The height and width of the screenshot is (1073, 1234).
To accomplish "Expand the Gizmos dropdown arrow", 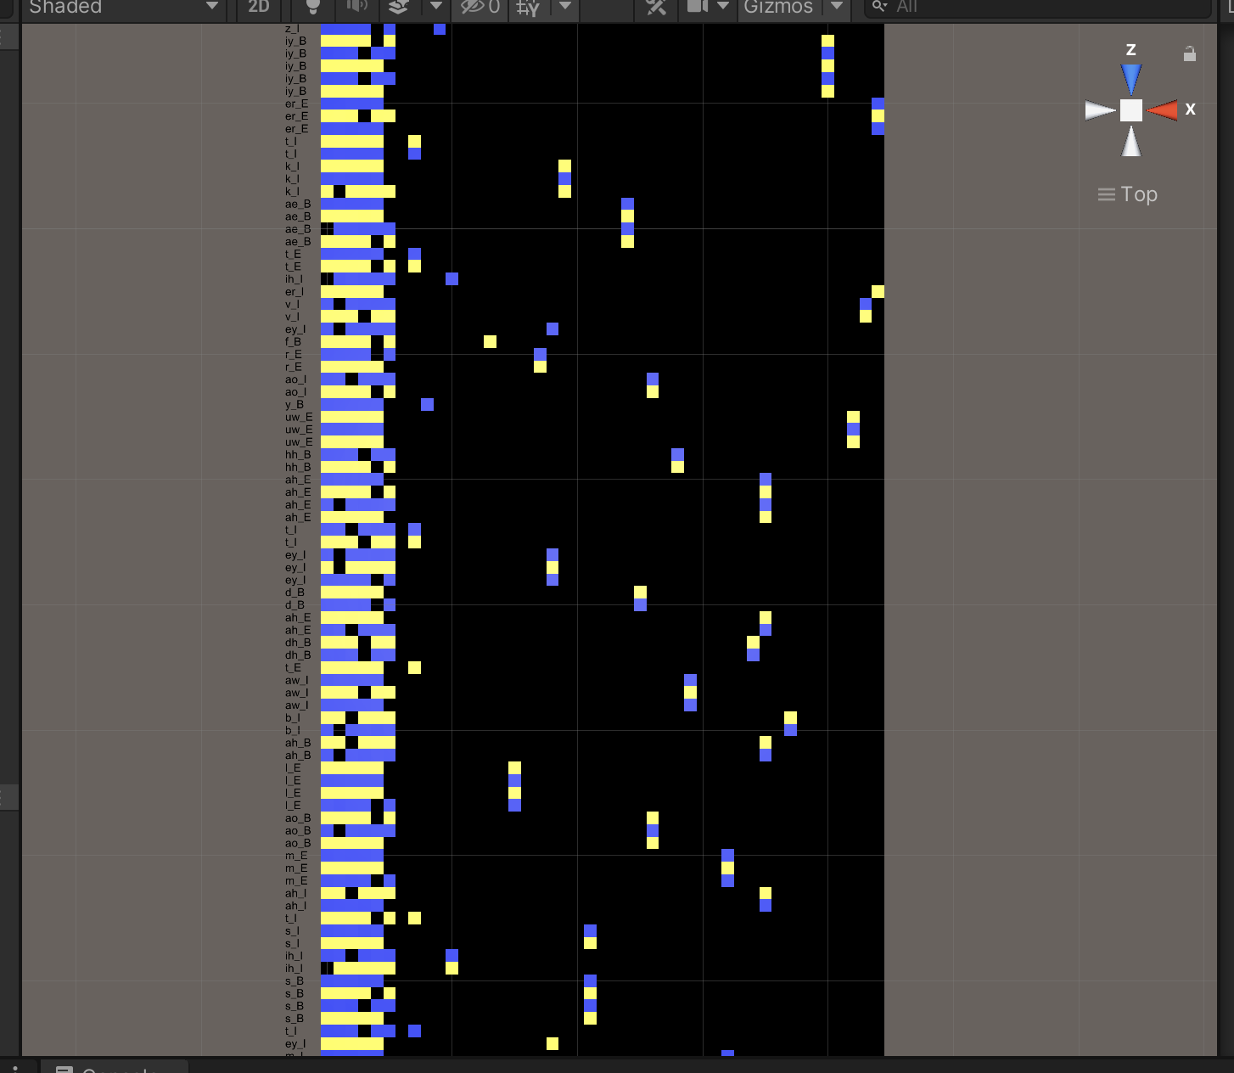I will [837, 6].
